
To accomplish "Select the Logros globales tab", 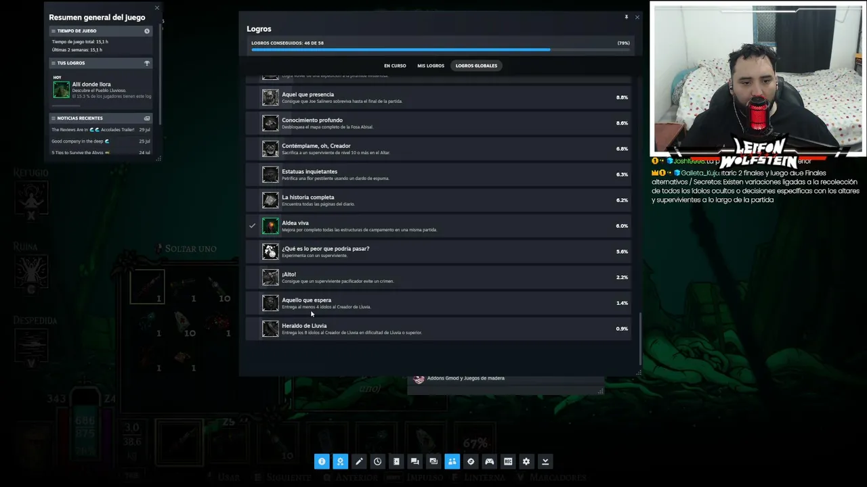I will pos(476,66).
